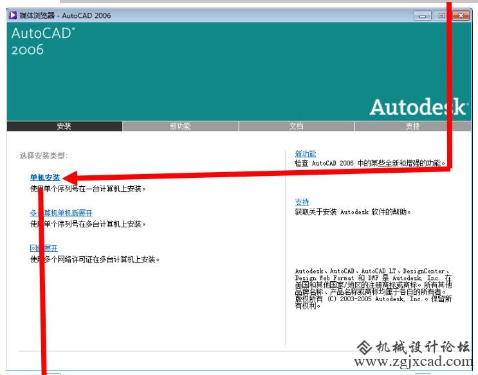Maximize the media browser window
Screen dimensions: 478x375
441,15
